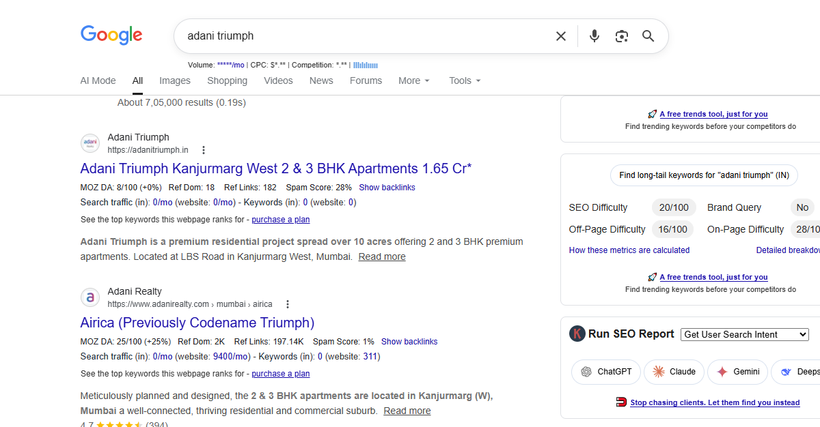Open the Tools dropdown
The width and height of the screenshot is (820, 427).
[x=465, y=80]
